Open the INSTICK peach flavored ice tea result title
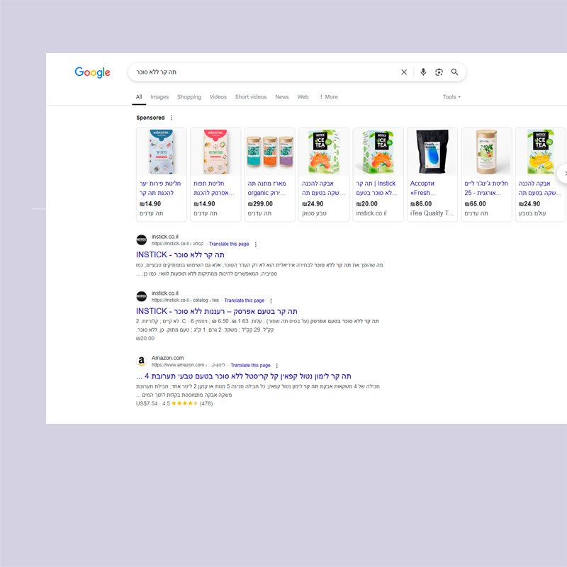This screenshot has width=567, height=567. tap(217, 311)
